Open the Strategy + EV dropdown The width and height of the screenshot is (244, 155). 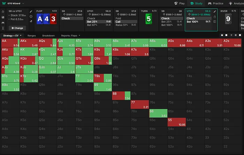click(13, 36)
